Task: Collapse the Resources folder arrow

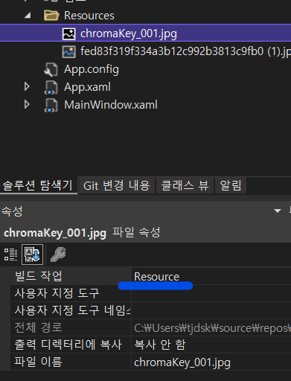Action: (28, 16)
